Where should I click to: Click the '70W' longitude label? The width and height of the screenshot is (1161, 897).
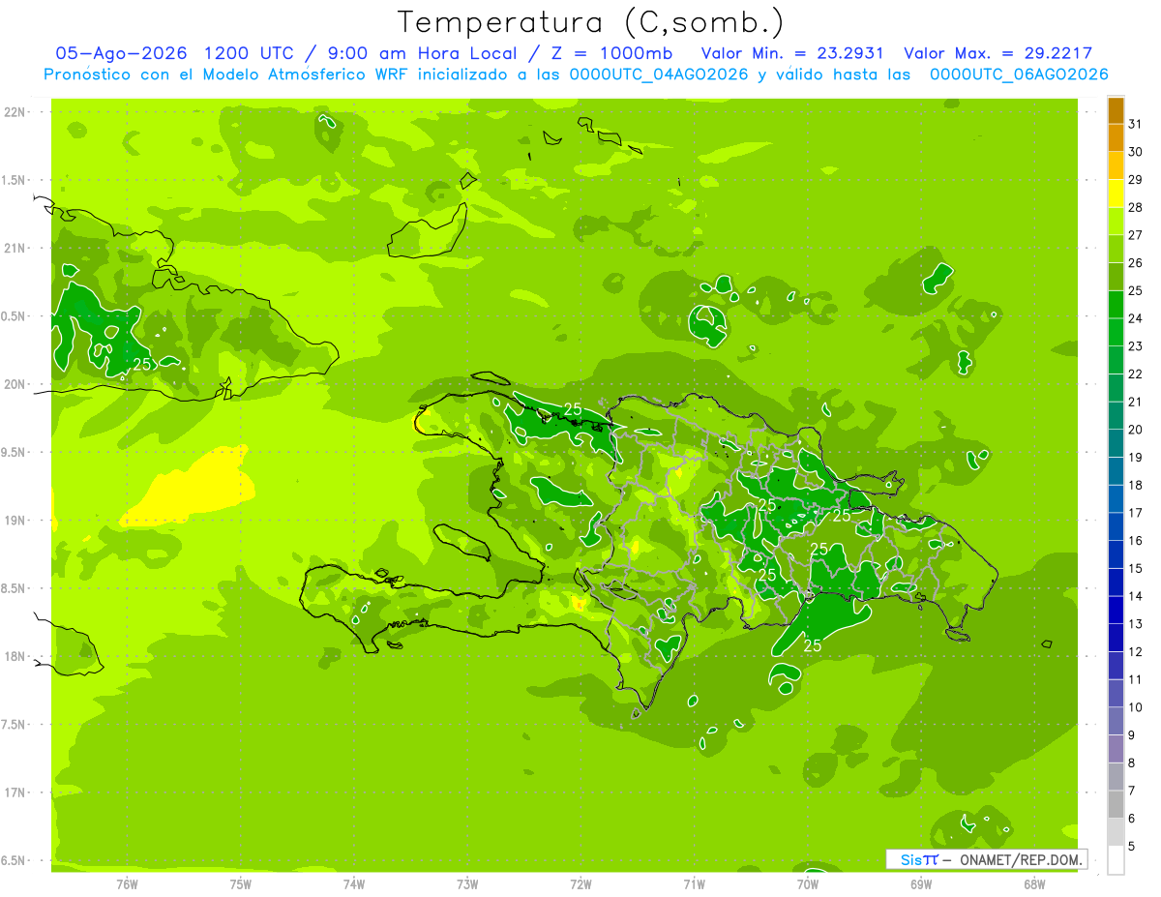807,883
